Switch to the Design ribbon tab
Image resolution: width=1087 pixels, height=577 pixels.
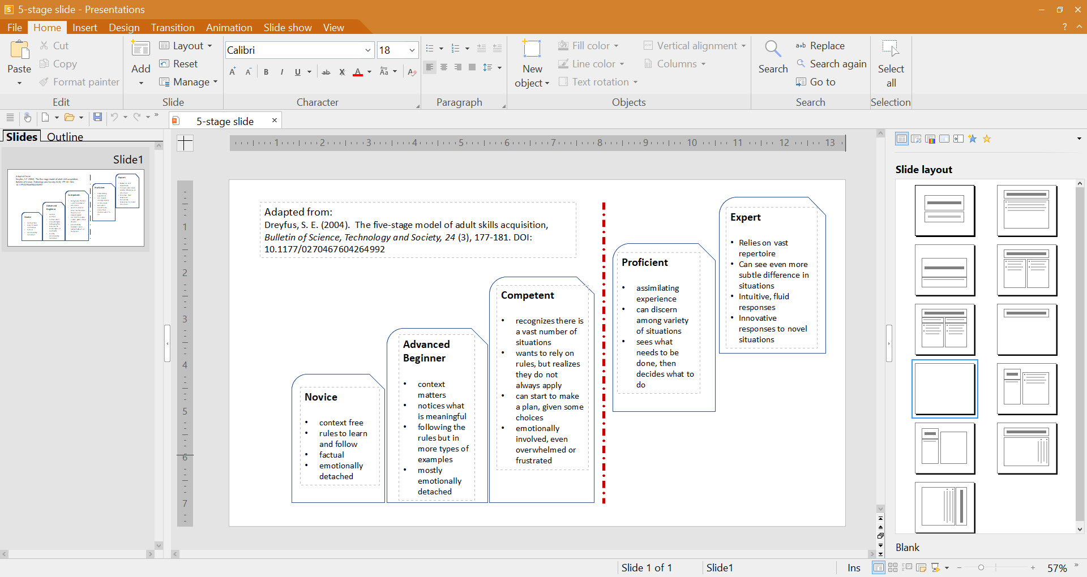point(124,27)
